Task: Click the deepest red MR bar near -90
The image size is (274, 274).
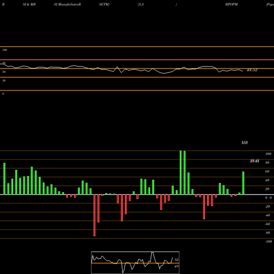Action: point(94,215)
